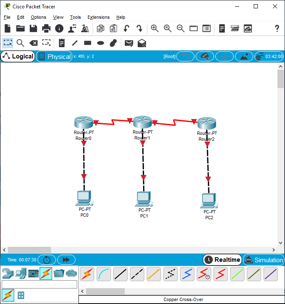This screenshot has width=285, height=304.
Task: Choose Copper Straight-Through cable
Action: (120, 274)
